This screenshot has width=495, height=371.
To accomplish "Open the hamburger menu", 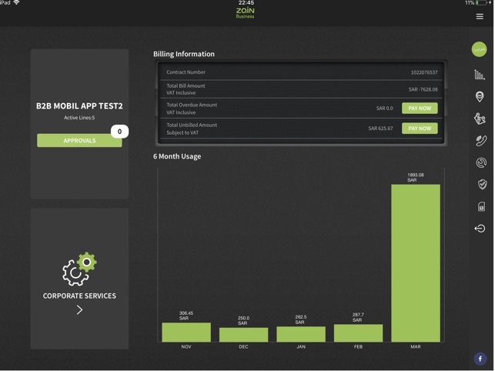I will point(480,16).
